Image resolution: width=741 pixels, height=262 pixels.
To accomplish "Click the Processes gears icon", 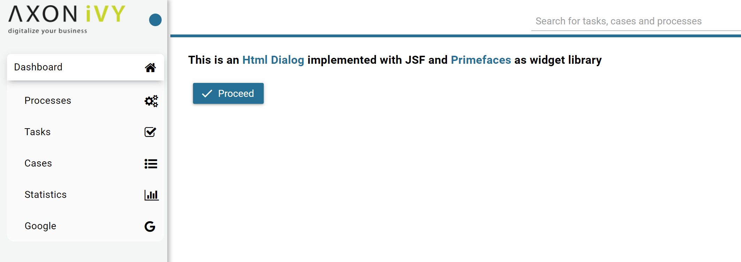I will [151, 101].
